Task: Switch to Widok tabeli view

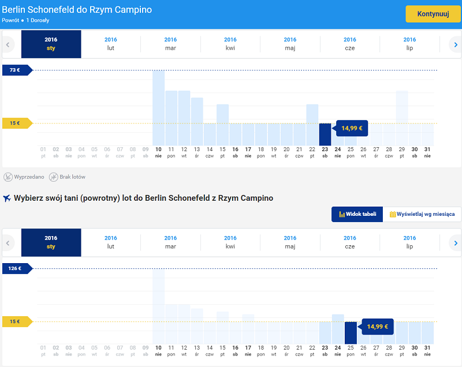Action: pyautogui.click(x=357, y=214)
